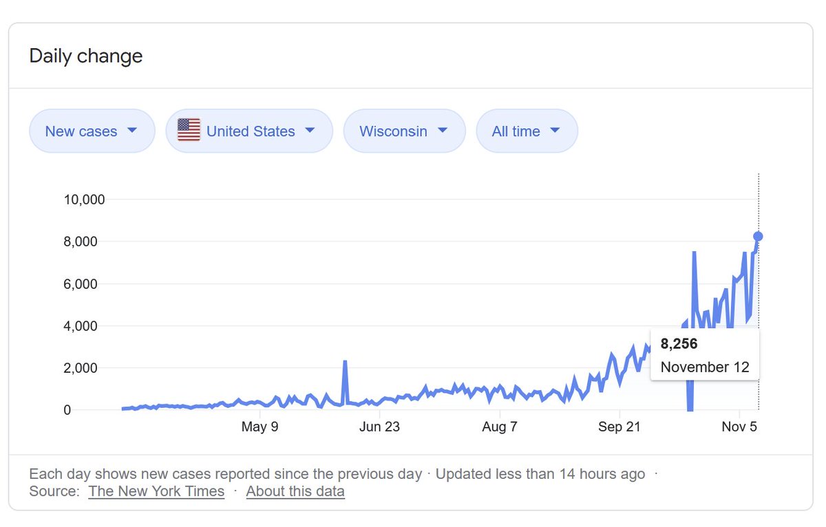
Task: Expand the United States country dropdown
Action: 249,131
